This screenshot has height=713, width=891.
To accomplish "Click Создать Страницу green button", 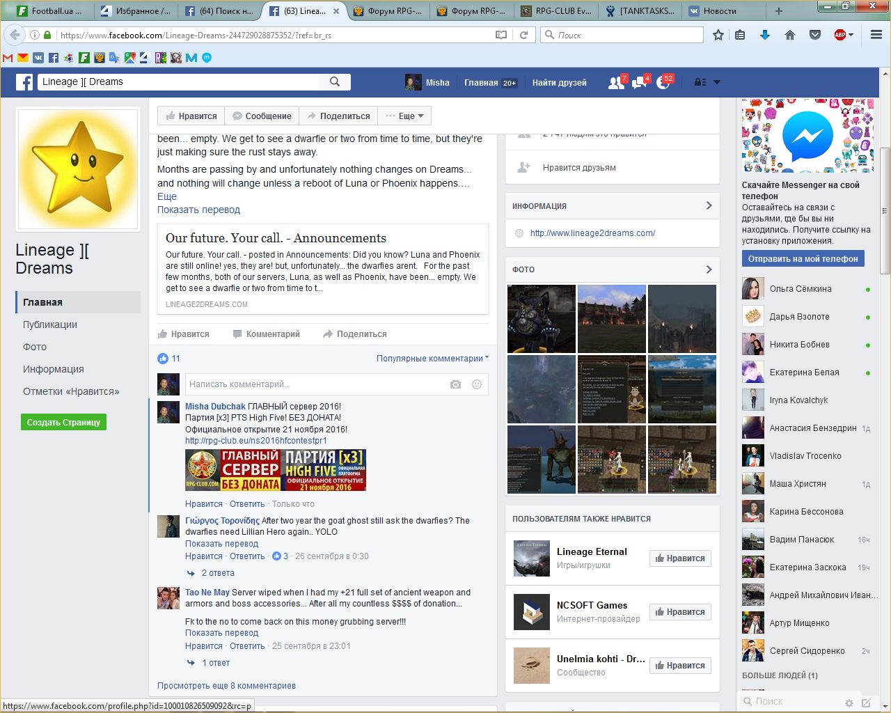I will click(63, 423).
